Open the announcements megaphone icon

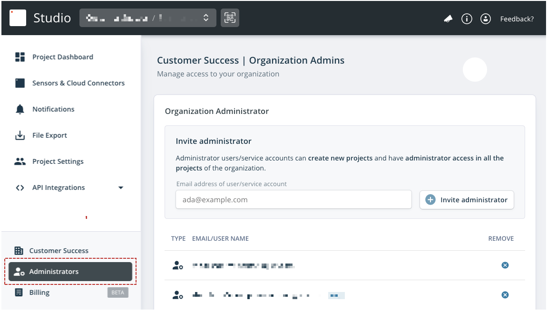tap(448, 19)
